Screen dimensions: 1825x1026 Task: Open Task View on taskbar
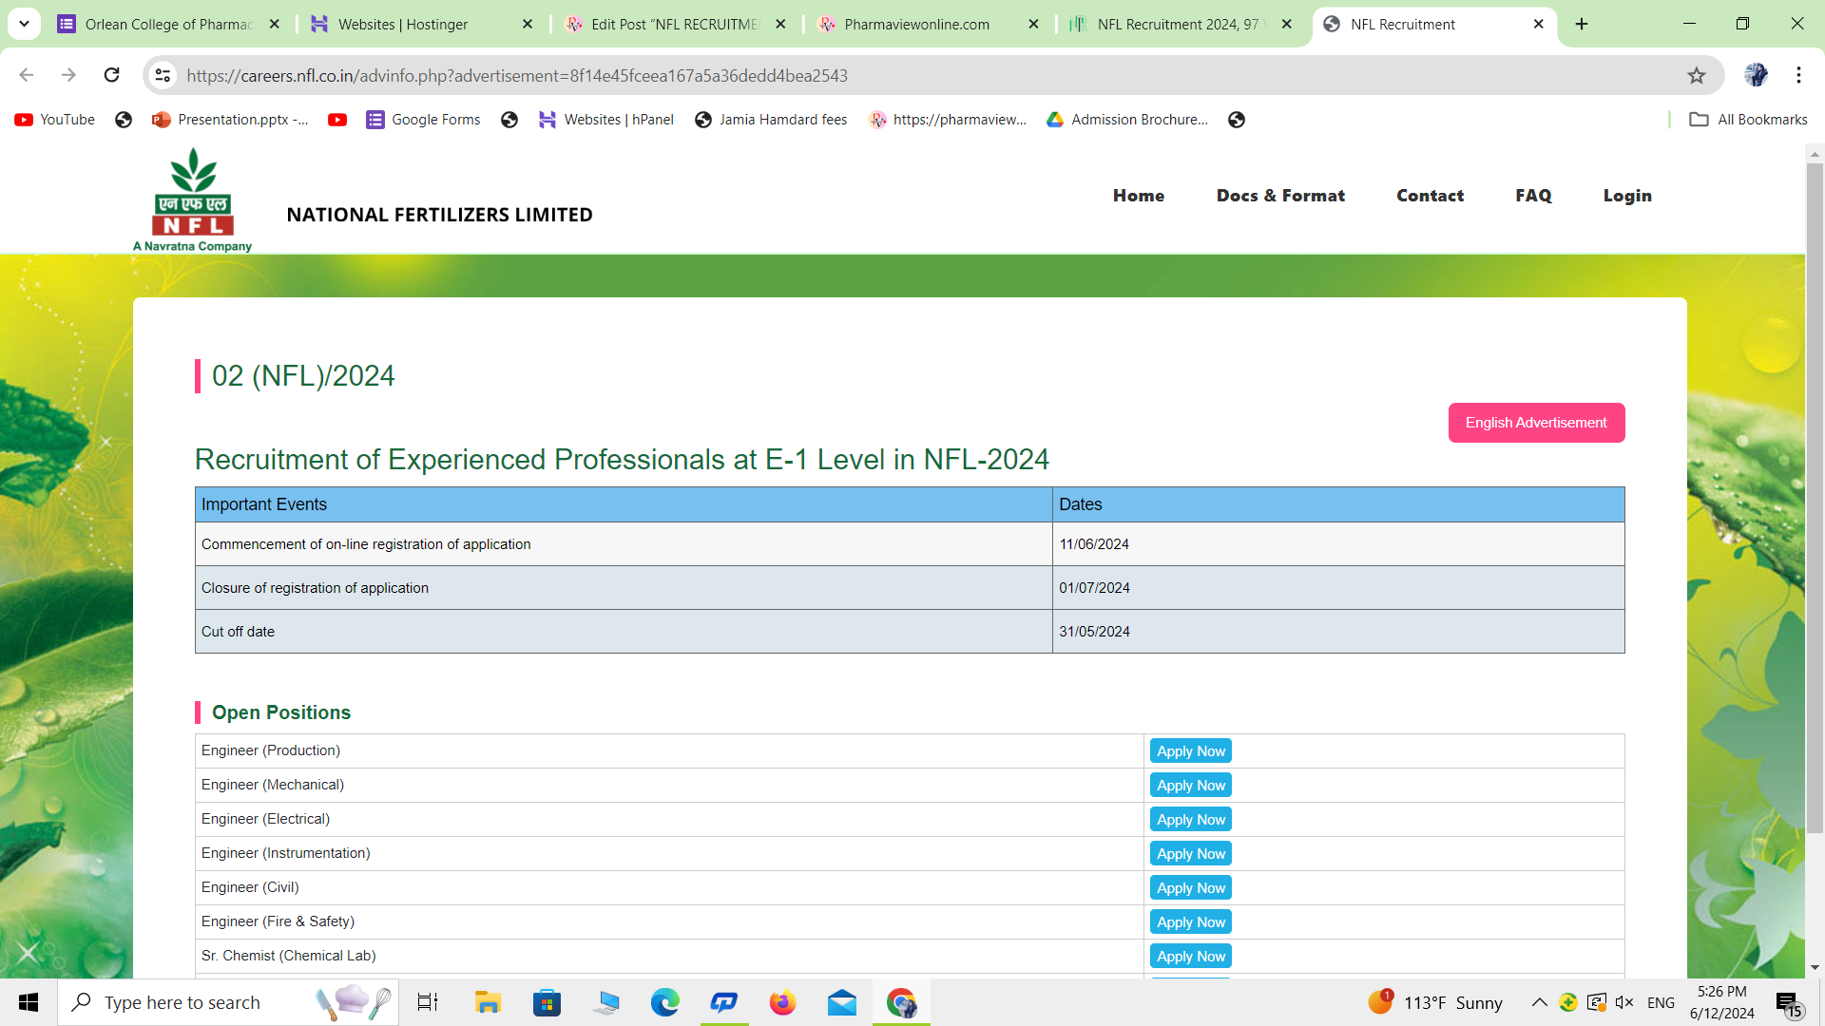[x=428, y=1002]
